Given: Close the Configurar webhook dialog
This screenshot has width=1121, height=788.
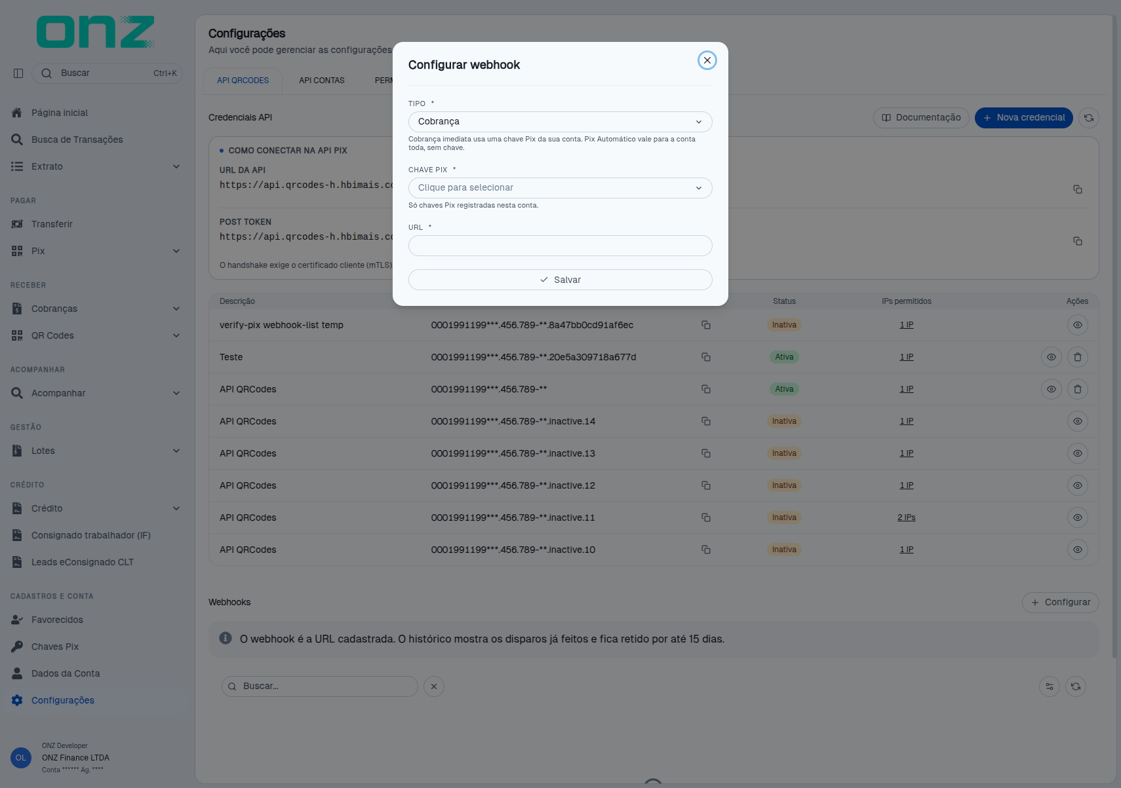Looking at the screenshot, I should 707,60.
